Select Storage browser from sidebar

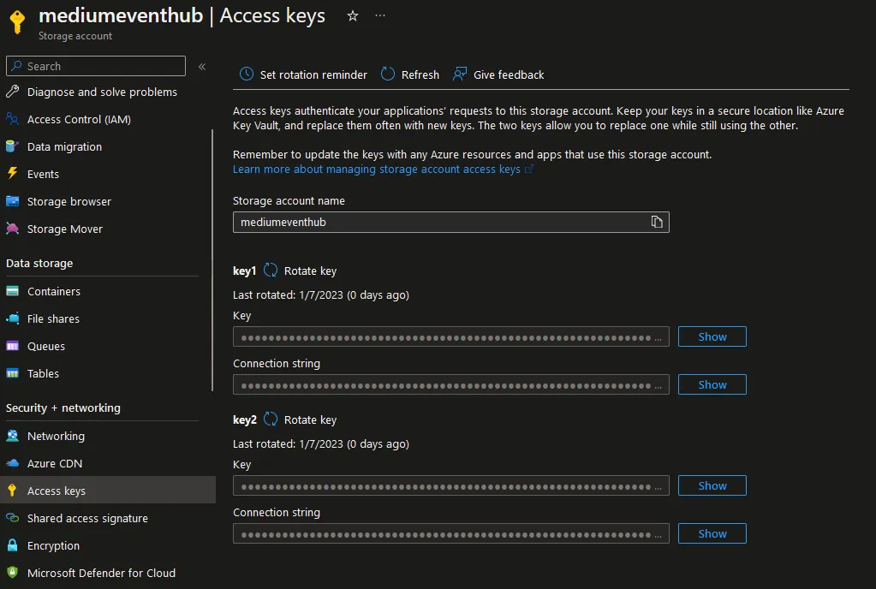[x=69, y=201]
